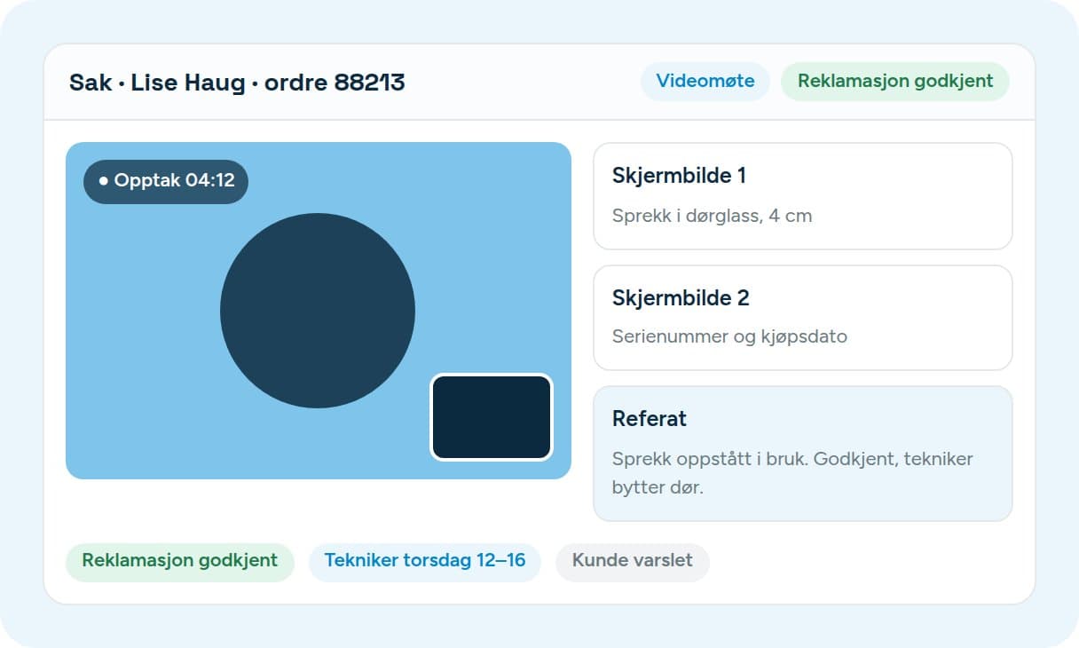Open the Skjermbilde 1 card
1079x648 pixels.
pos(802,196)
